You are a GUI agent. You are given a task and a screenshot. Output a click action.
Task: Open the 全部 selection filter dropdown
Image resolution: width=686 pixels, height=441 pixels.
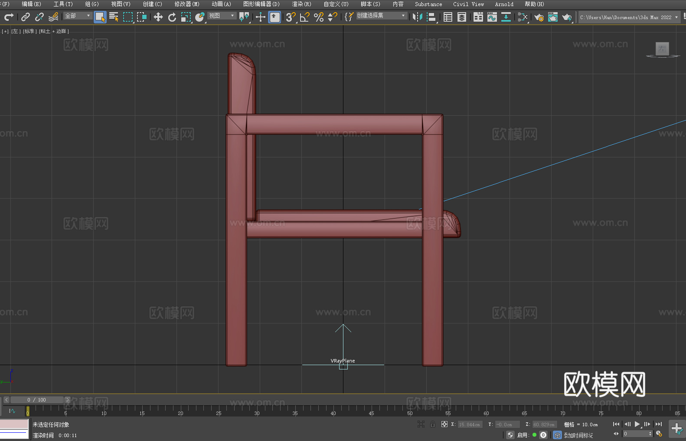coord(78,16)
